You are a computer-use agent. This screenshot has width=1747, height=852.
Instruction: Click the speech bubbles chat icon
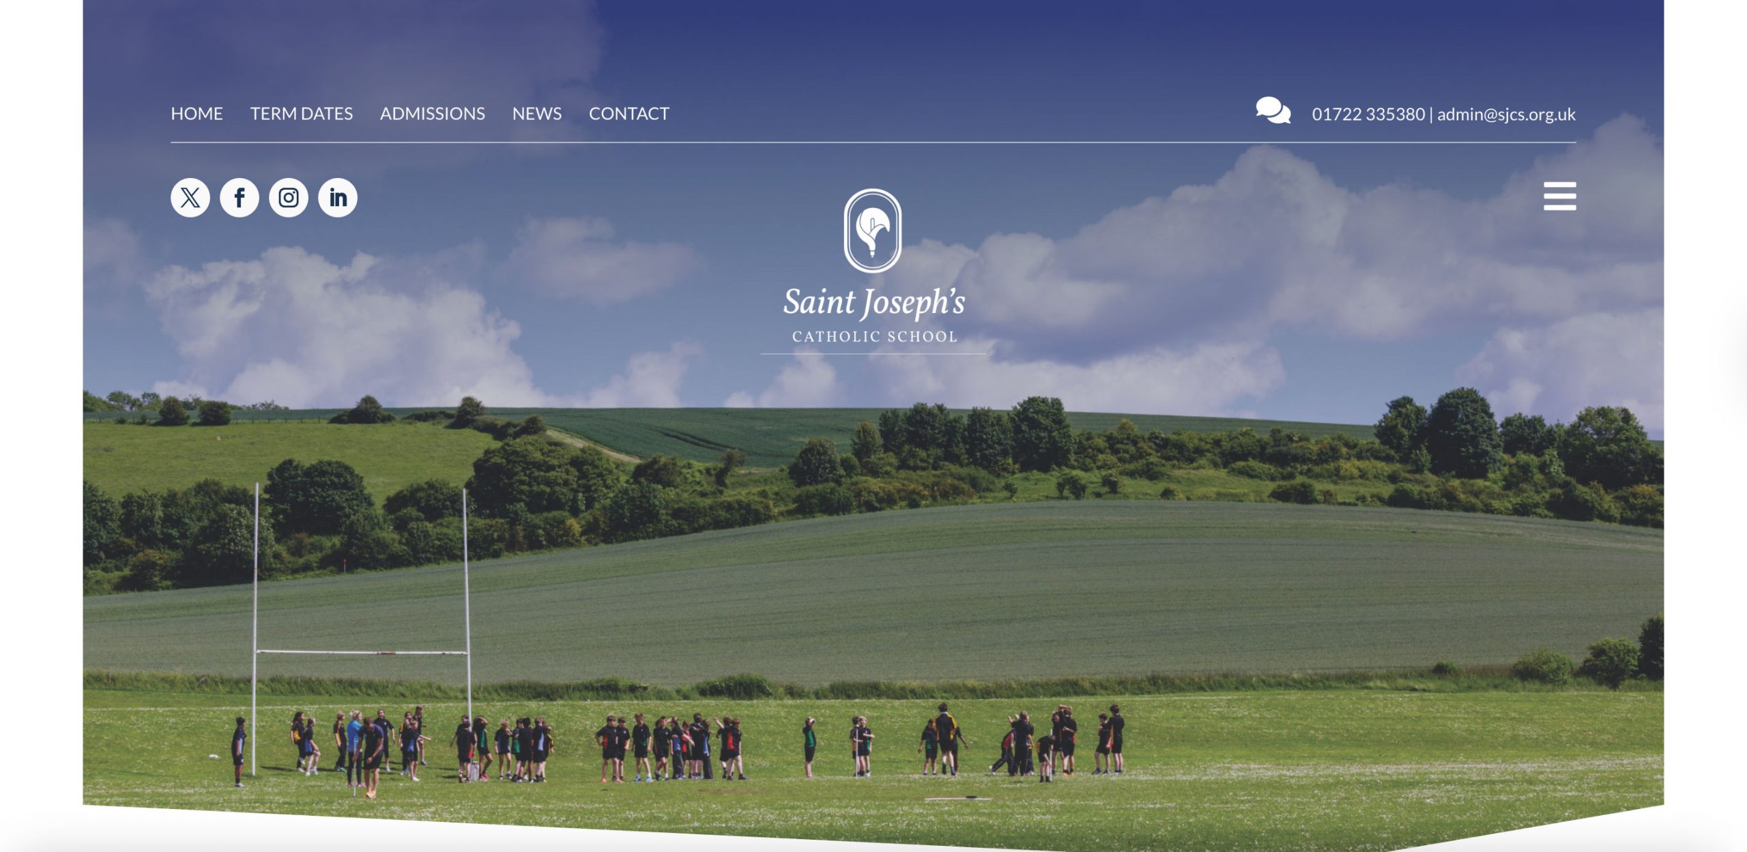(1273, 111)
